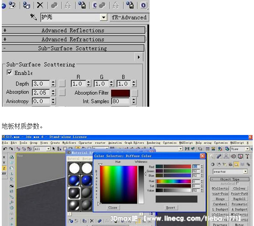Click the Int. Samples spinner

coord(133,101)
